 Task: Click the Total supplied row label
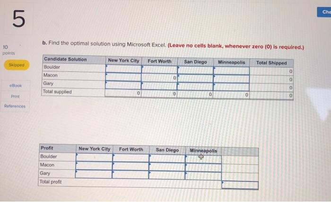(x=57, y=92)
